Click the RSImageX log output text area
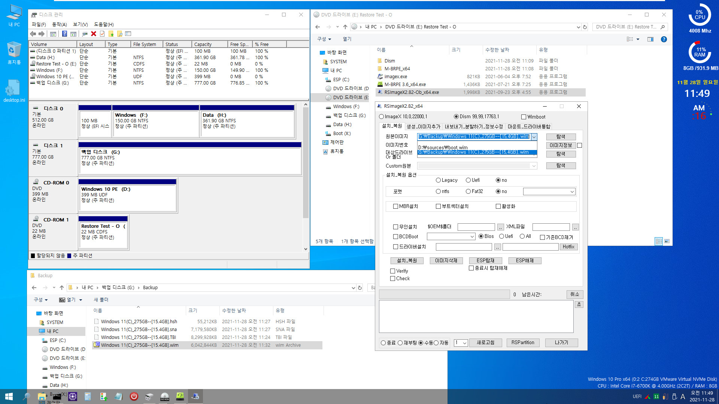The height and width of the screenshot is (404, 719). click(x=476, y=316)
